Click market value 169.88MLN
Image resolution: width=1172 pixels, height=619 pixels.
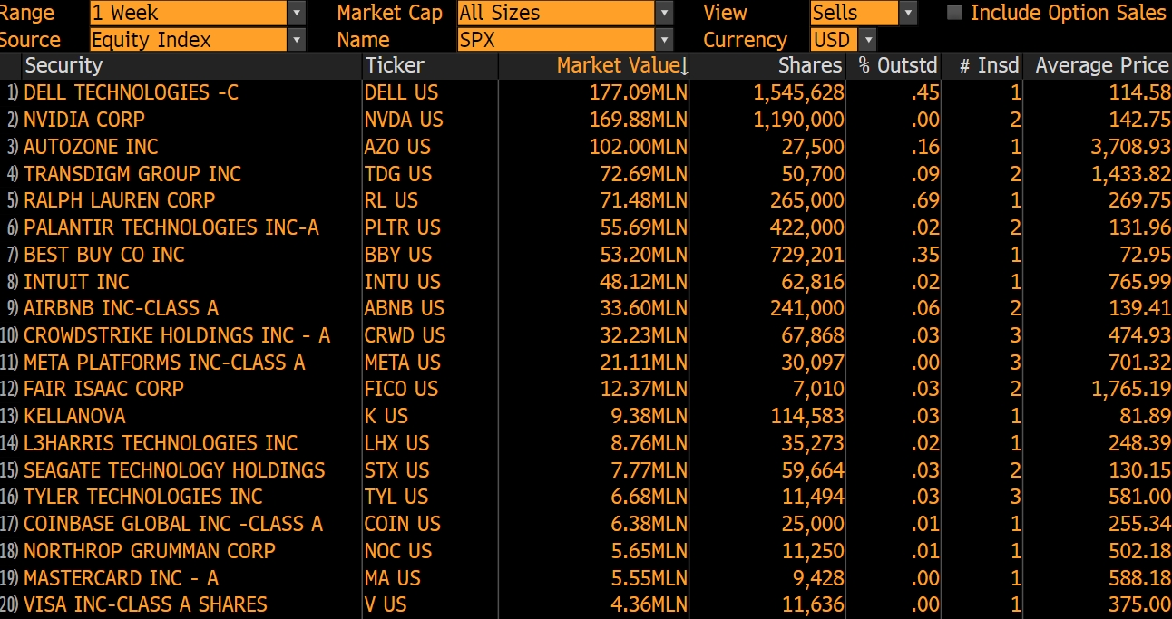639,120
